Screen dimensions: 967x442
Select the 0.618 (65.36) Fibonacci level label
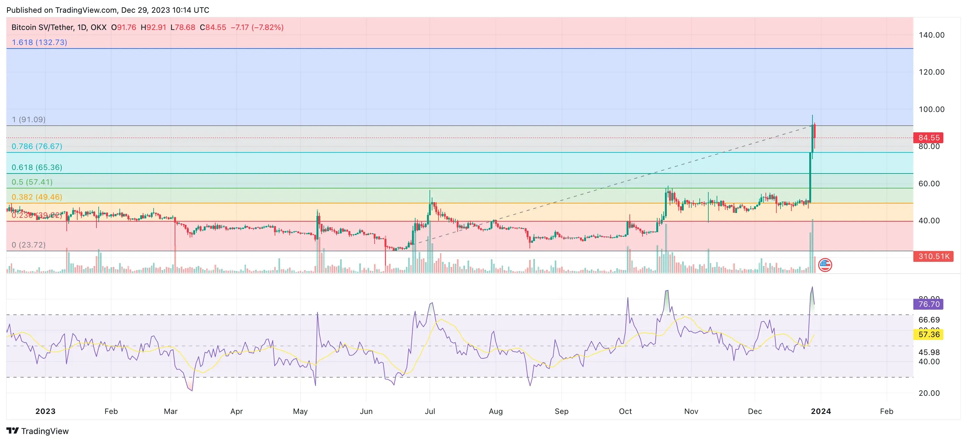point(37,167)
